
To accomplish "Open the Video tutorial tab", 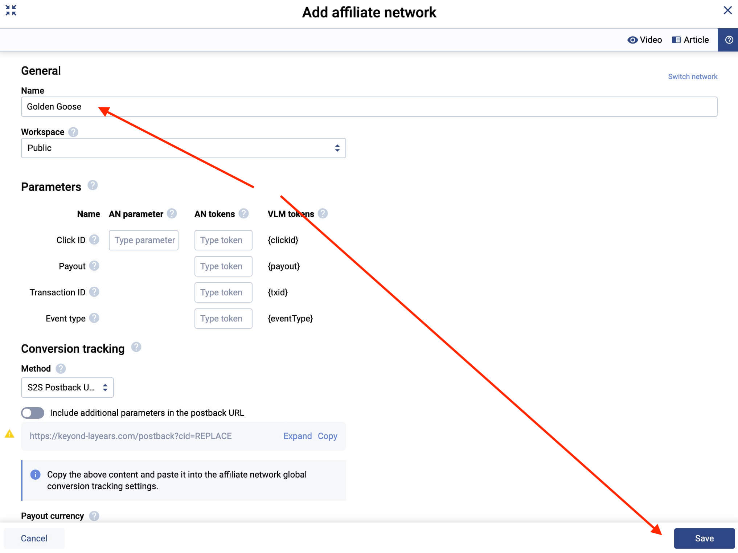I will [645, 40].
